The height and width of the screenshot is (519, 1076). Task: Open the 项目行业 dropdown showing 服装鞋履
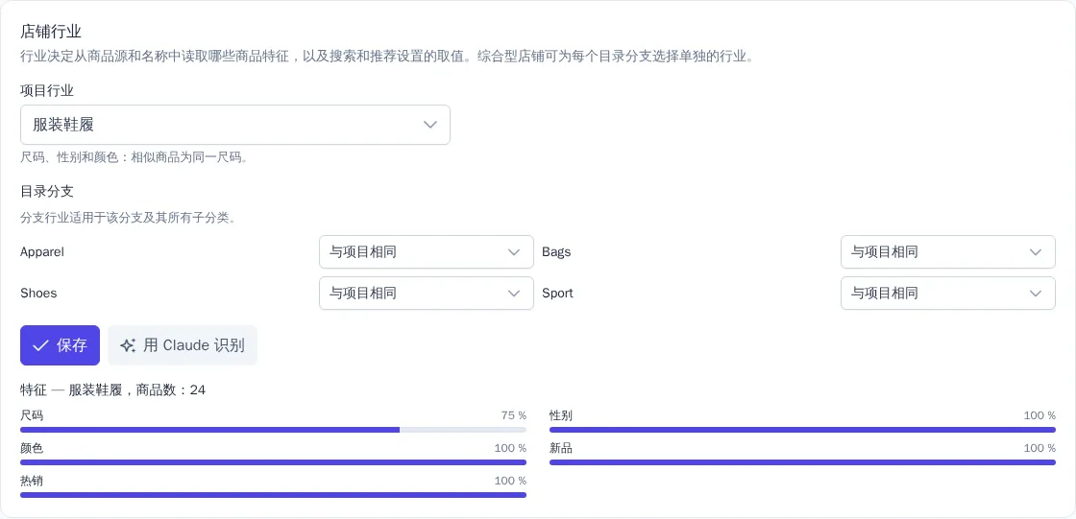click(235, 125)
